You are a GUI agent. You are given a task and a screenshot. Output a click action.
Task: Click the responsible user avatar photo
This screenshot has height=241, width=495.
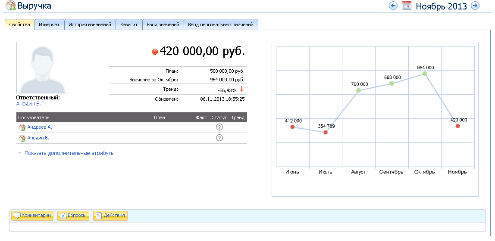click(42, 68)
